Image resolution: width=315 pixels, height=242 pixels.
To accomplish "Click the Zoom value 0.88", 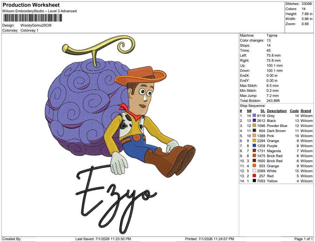I will (305, 24).
